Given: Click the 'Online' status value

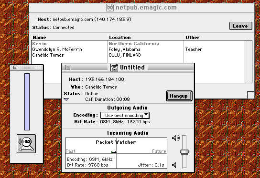Looking at the screenshot, I should [92, 94].
